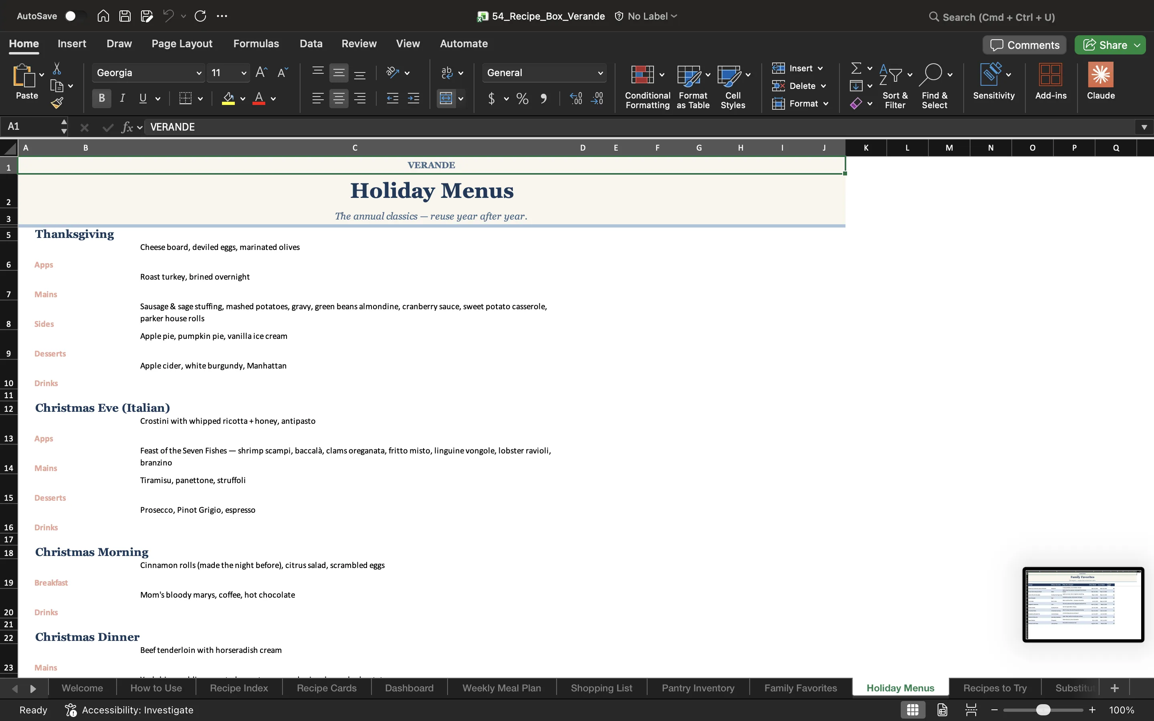Open the font size 11 dropdown
This screenshot has height=721, width=1154.
(x=244, y=73)
